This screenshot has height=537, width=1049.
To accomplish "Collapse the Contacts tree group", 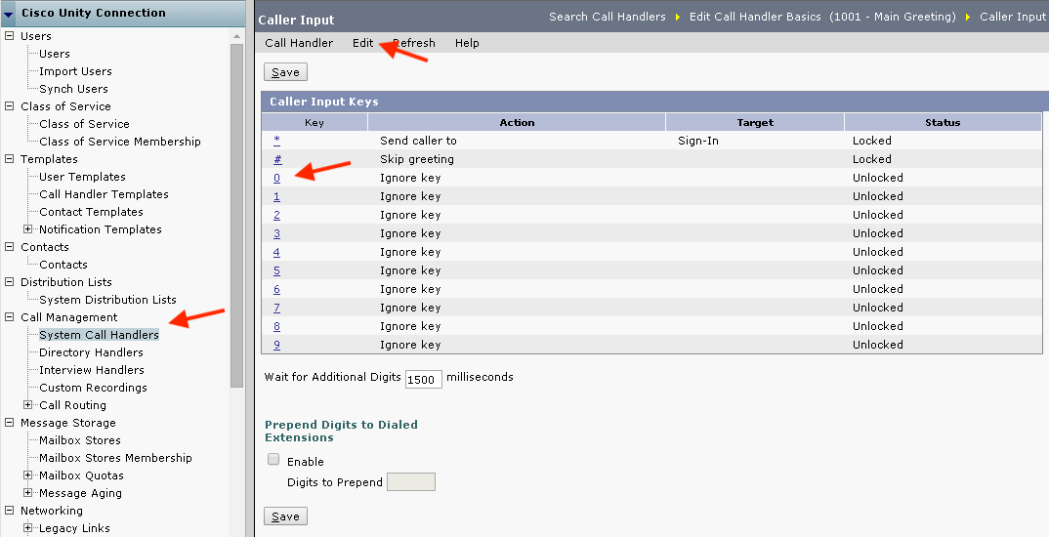I will click(10, 246).
